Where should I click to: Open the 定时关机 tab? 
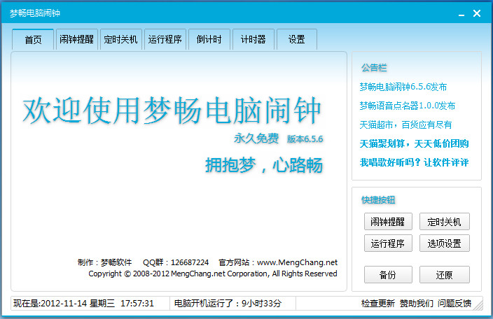click(121, 40)
